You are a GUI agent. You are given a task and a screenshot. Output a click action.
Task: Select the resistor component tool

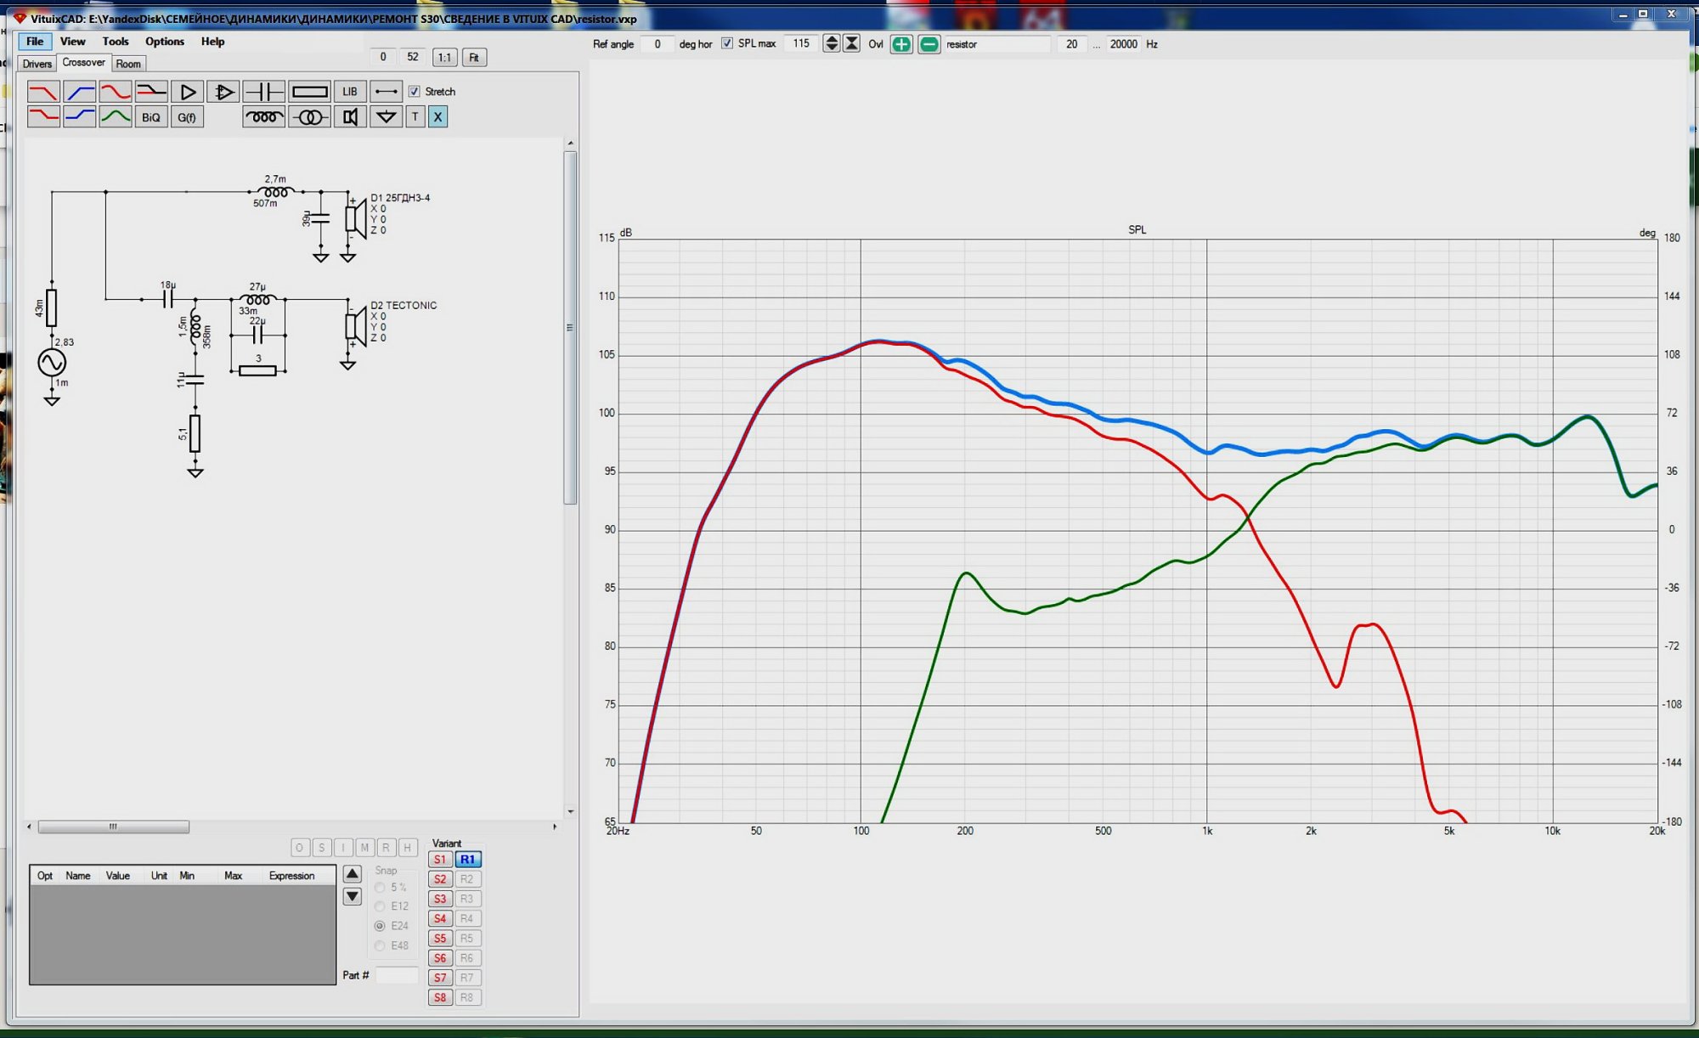click(309, 92)
